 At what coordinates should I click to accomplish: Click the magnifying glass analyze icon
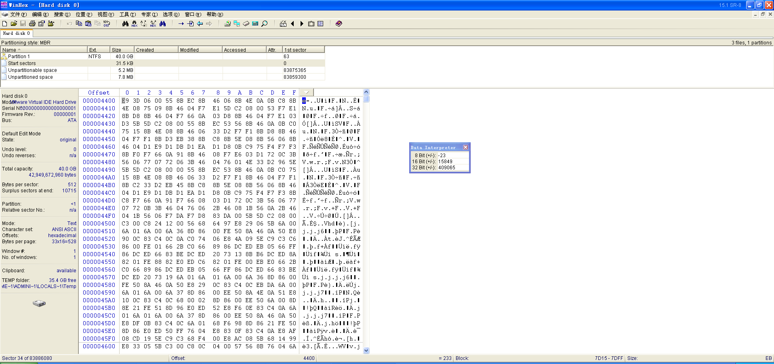pos(265,24)
